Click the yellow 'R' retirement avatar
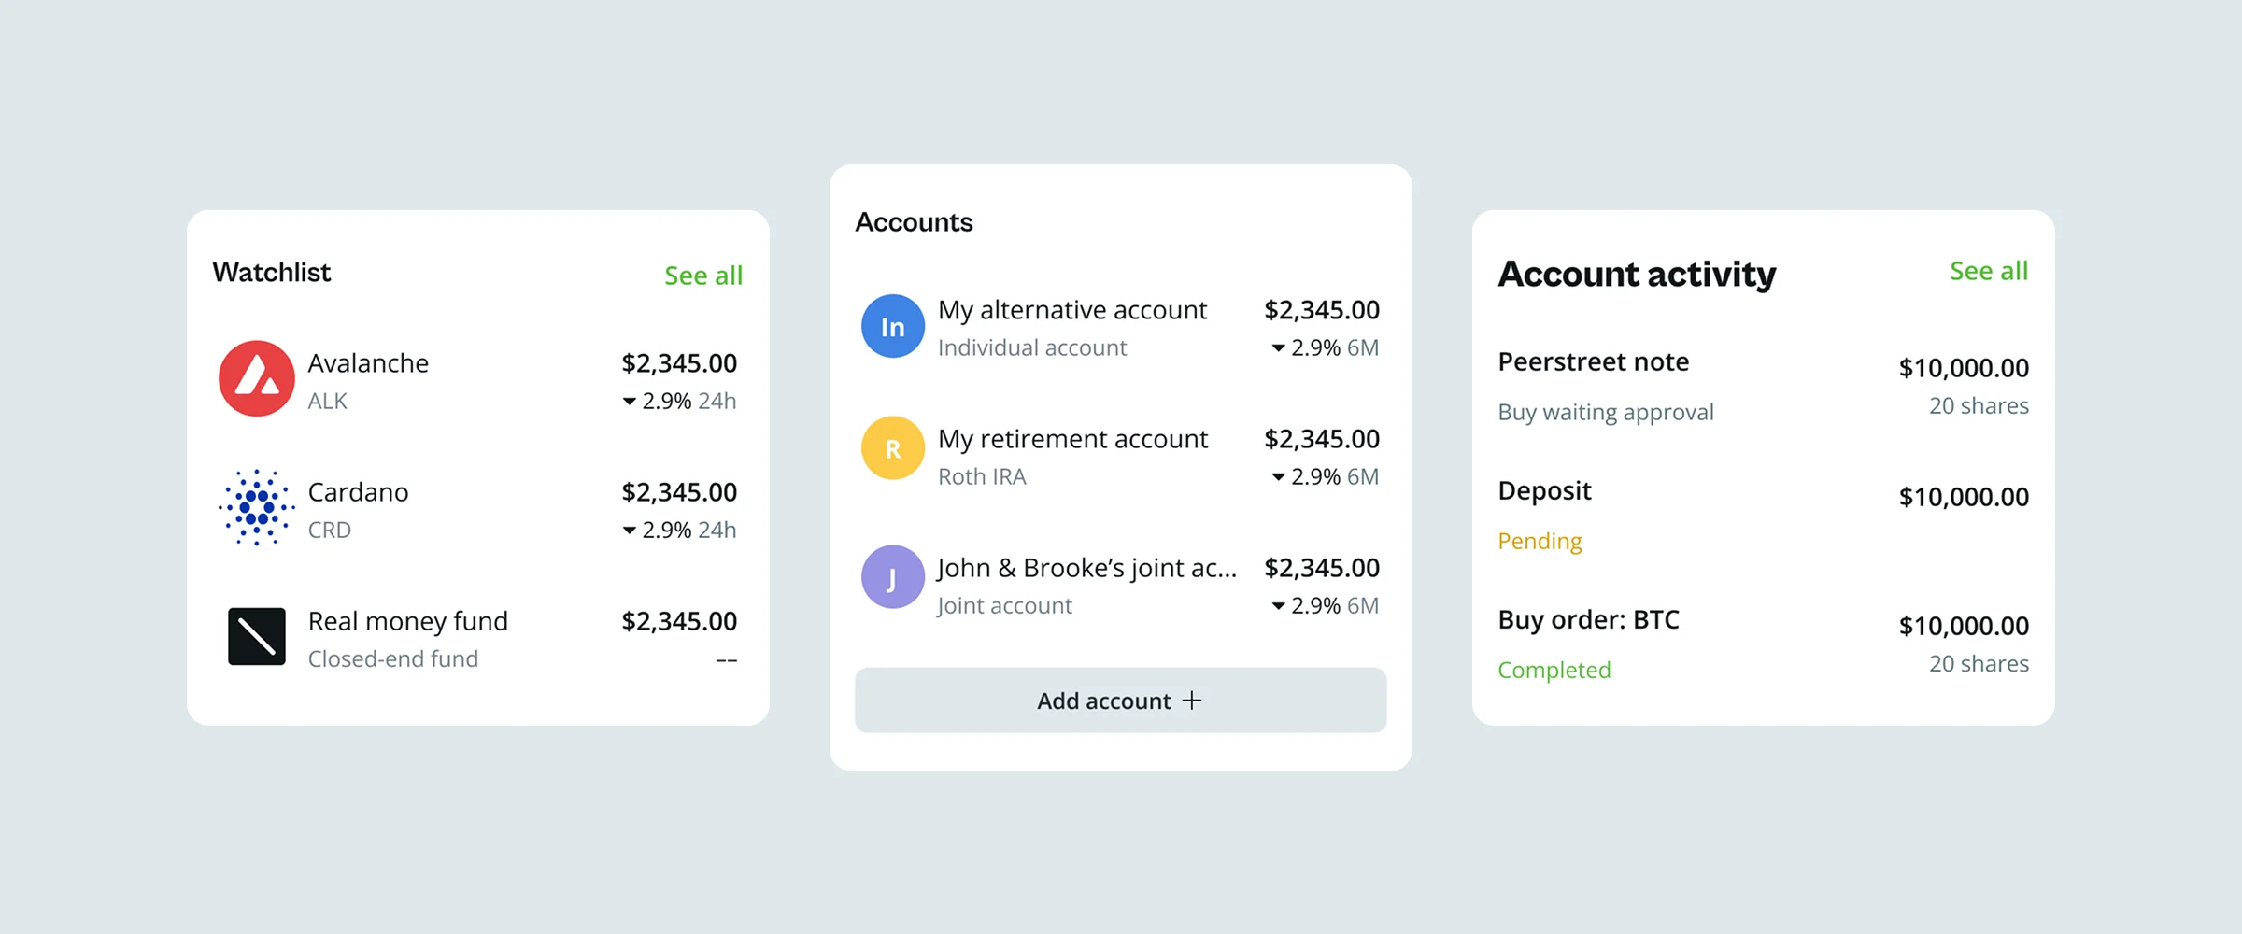The width and height of the screenshot is (2242, 934). (x=893, y=448)
